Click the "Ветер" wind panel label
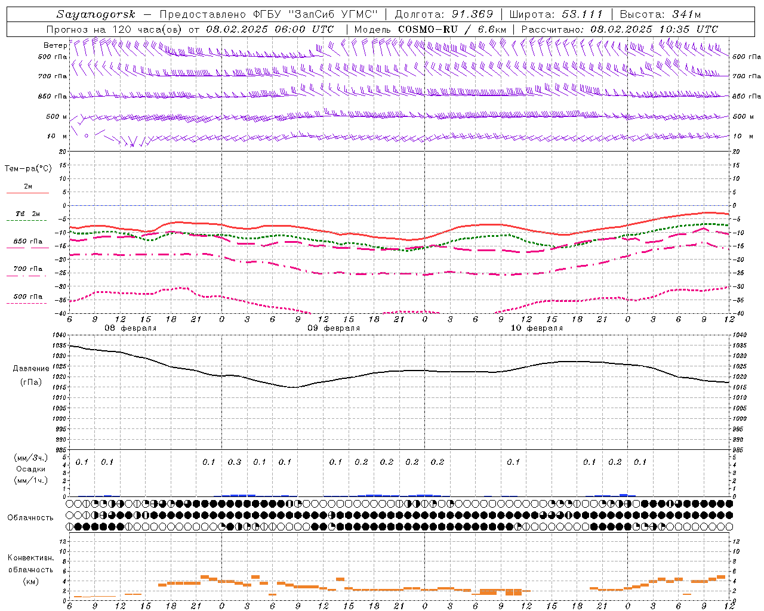The image size is (764, 611). click(x=55, y=45)
